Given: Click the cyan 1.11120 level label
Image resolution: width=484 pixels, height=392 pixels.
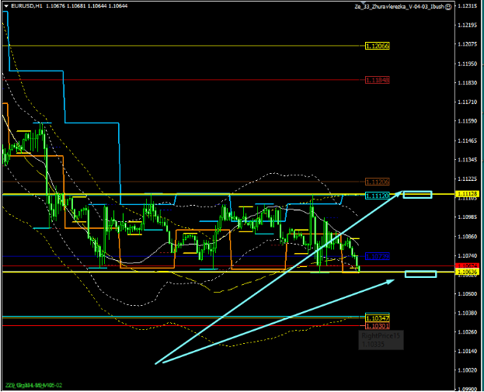Looking at the screenshot, I should click(x=377, y=196).
